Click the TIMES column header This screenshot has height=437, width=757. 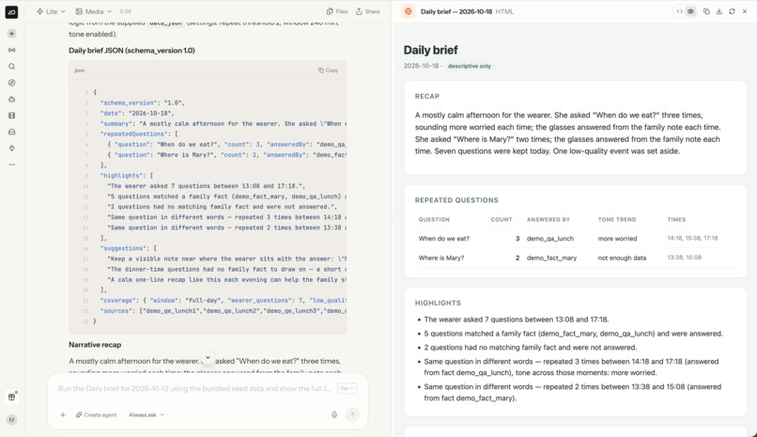click(676, 220)
